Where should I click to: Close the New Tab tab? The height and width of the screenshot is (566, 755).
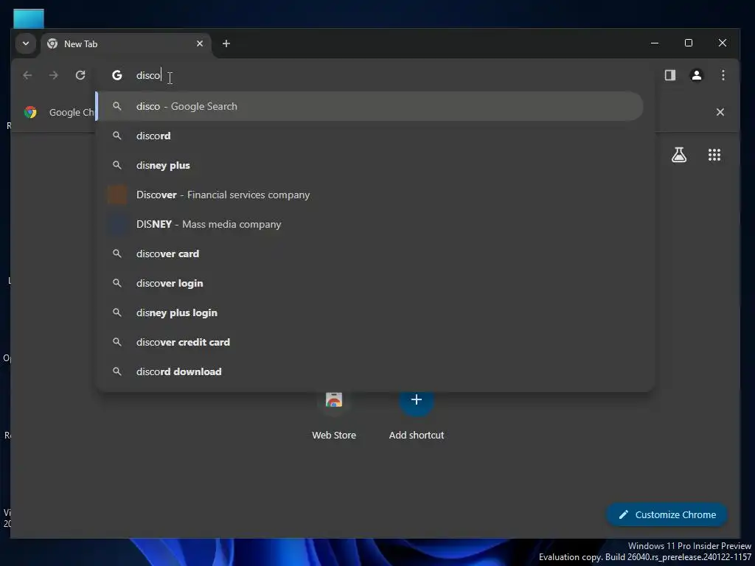[199, 43]
